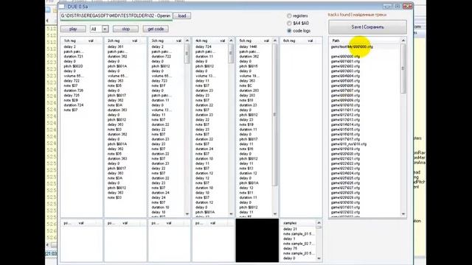Screen dimensions: 472x265
Task: Click scroll-up arrow of 5ch list
Action: [x=275, y=40]
